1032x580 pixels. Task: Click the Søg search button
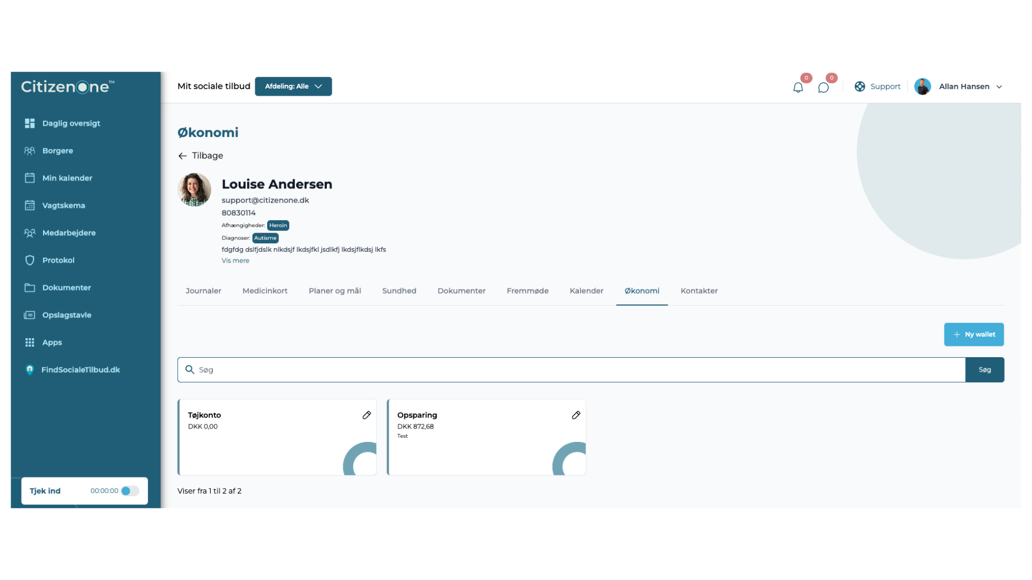[x=985, y=369]
